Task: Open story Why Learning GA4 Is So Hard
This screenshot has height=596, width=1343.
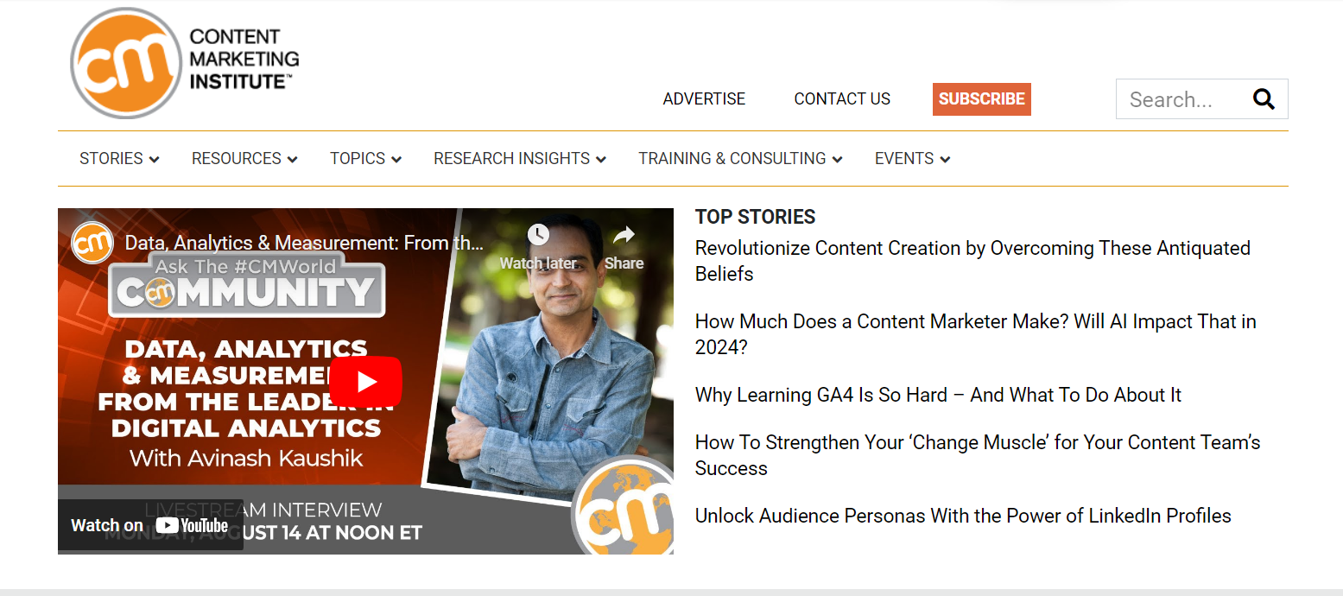Action: coord(938,396)
